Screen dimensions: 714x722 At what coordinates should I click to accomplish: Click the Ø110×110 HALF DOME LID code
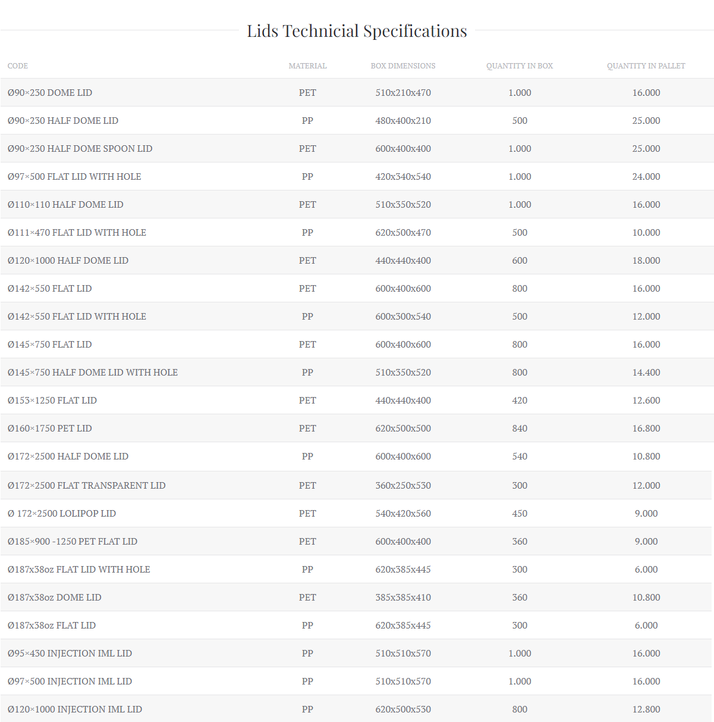point(65,205)
